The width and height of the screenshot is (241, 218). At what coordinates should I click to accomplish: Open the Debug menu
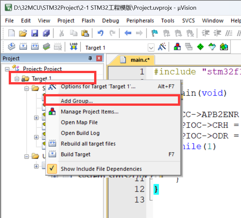[111, 21]
